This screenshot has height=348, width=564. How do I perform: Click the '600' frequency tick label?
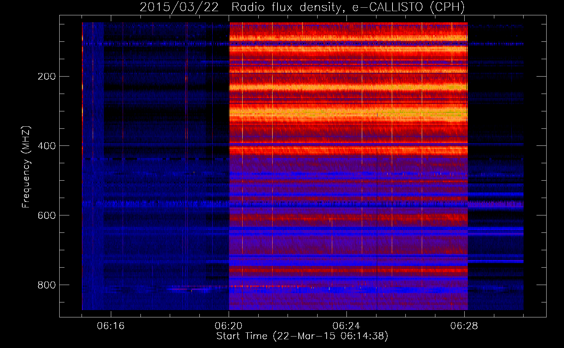tap(47, 215)
